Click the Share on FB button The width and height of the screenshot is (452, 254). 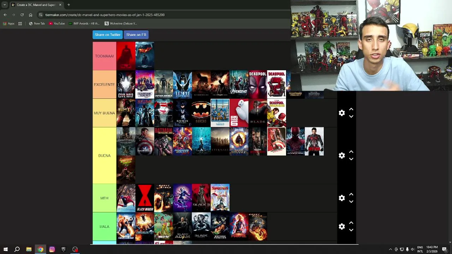point(136,35)
